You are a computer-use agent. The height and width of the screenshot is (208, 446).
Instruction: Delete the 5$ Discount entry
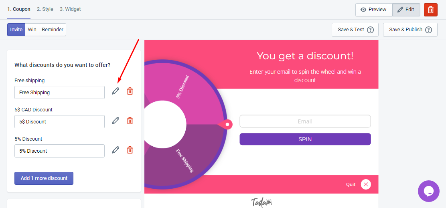[x=130, y=121]
